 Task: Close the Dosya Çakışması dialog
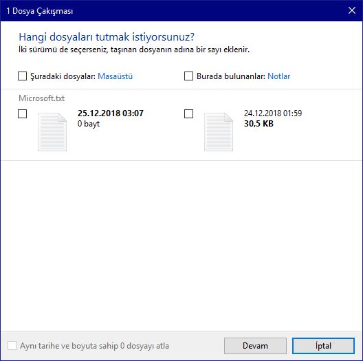352,10
